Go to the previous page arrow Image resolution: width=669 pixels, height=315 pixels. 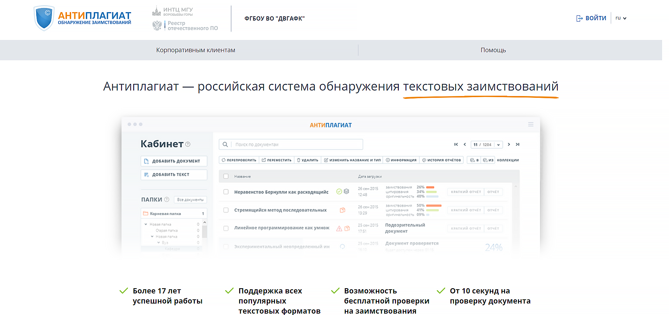465,144
